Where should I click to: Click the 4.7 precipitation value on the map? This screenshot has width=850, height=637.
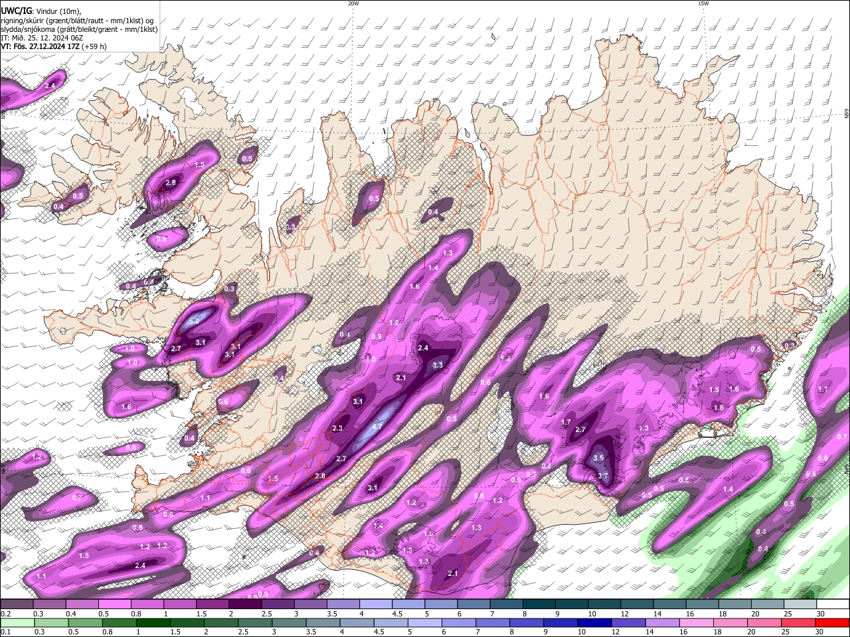(x=377, y=427)
